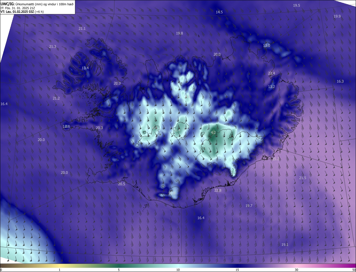Click the 5 tick on the colour scale
The height and width of the screenshot is (272, 356).
[119, 270]
